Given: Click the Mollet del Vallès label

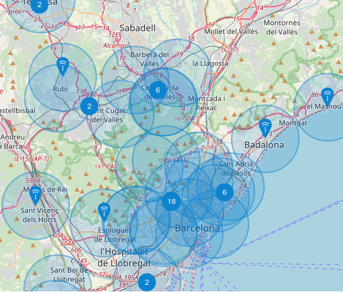Looking at the screenshot, I should [x=231, y=32].
